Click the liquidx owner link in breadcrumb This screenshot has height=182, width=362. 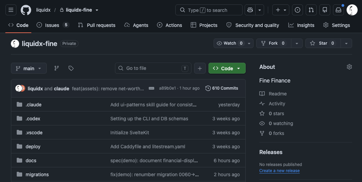43,10
